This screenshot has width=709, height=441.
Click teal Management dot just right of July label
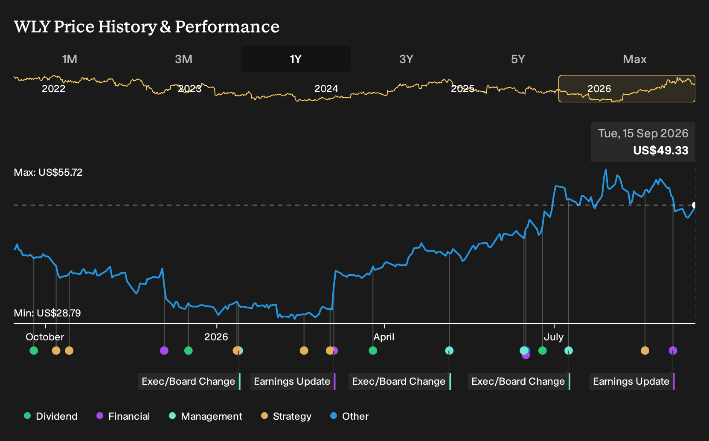[x=569, y=351]
